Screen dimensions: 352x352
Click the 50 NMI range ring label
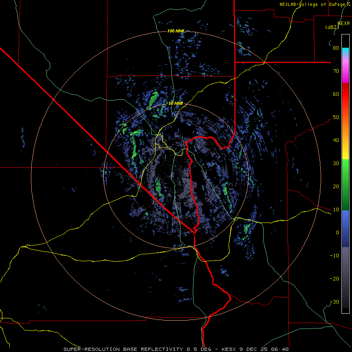tap(176, 104)
